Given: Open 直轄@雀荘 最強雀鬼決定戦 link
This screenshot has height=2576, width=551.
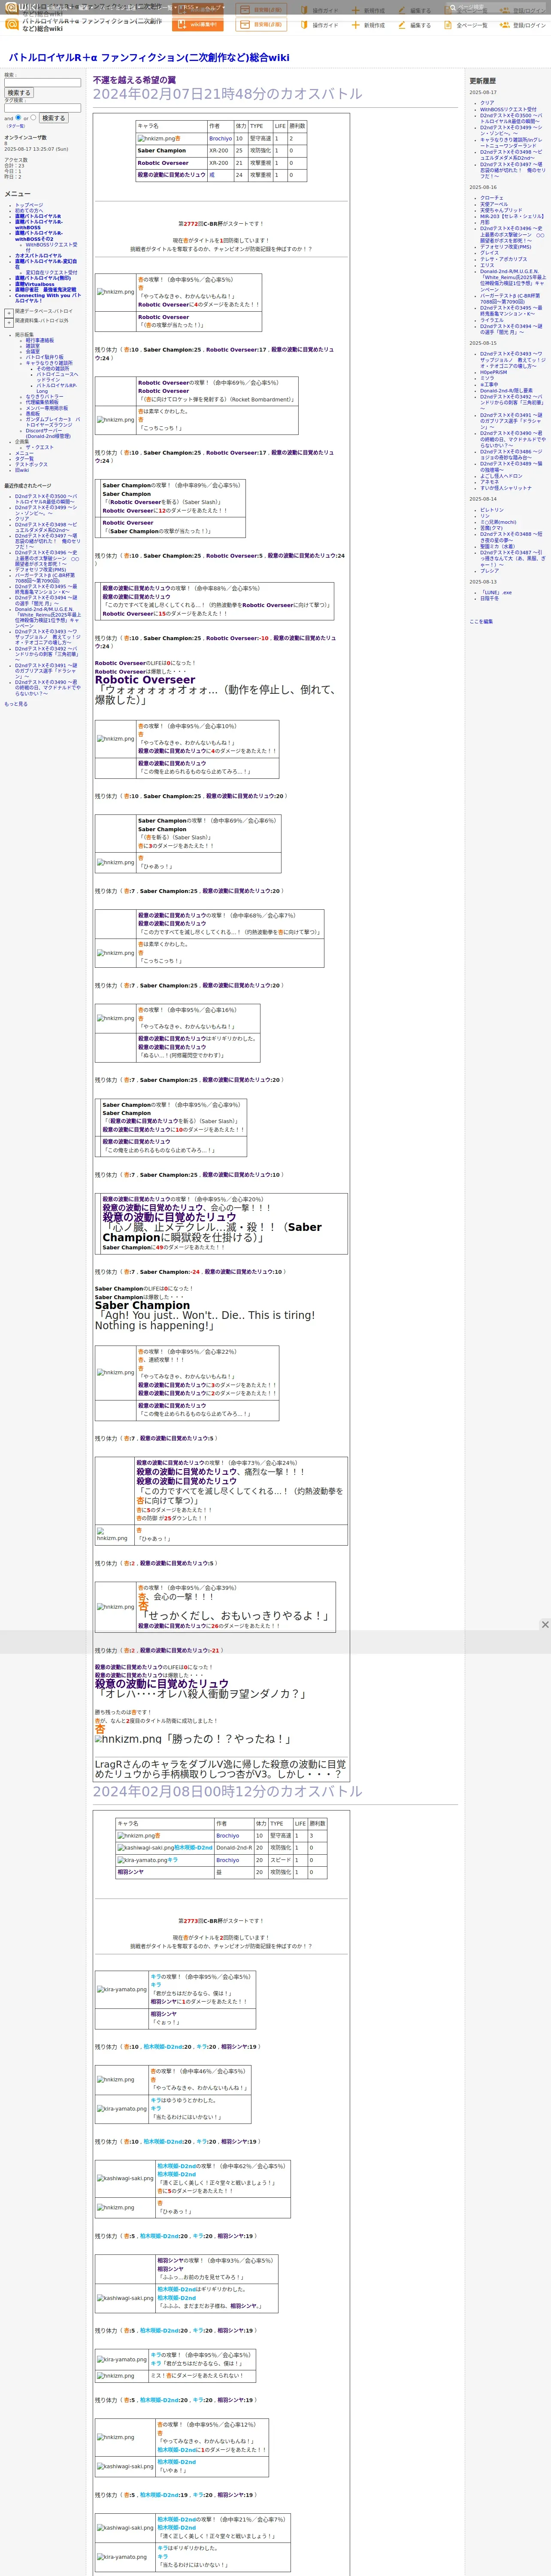Looking at the screenshot, I should click(45, 290).
